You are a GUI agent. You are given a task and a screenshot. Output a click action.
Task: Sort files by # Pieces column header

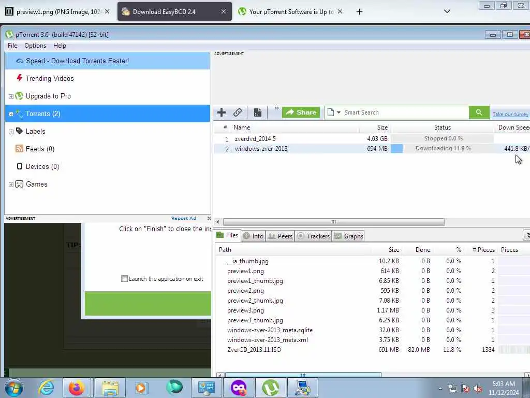pos(483,250)
